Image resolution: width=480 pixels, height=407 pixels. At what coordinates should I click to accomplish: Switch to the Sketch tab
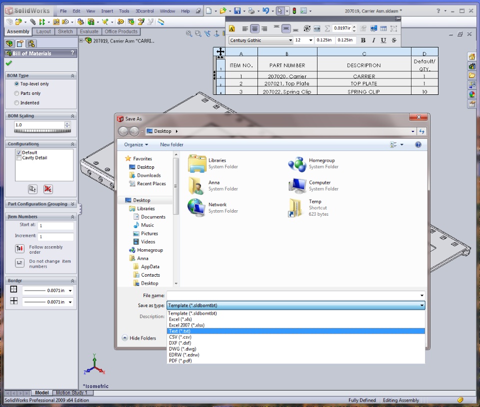65,31
